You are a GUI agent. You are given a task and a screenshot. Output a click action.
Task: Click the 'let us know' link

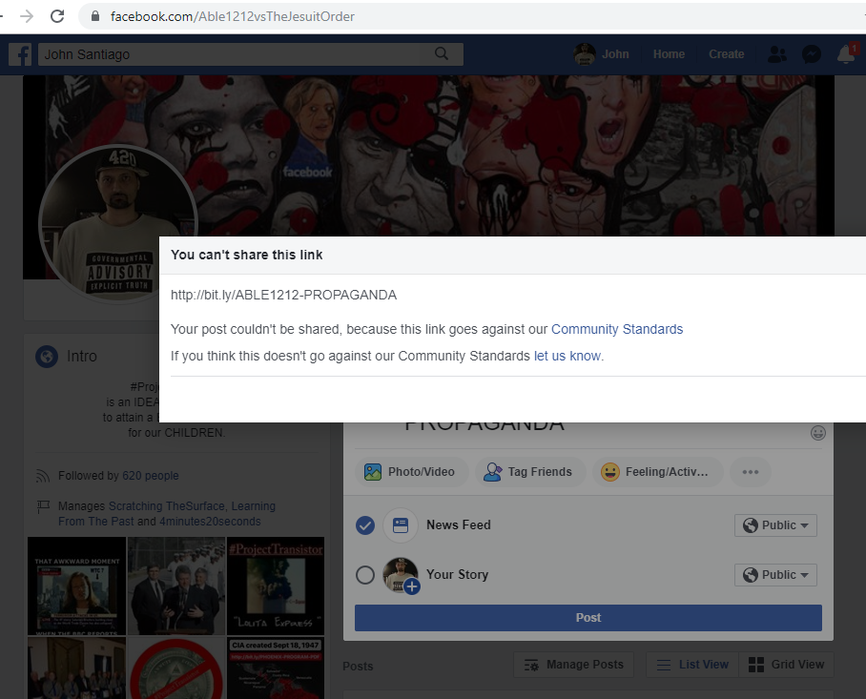point(567,356)
